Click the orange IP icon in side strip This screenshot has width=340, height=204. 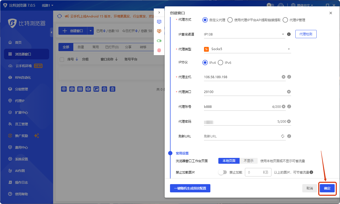159,31
